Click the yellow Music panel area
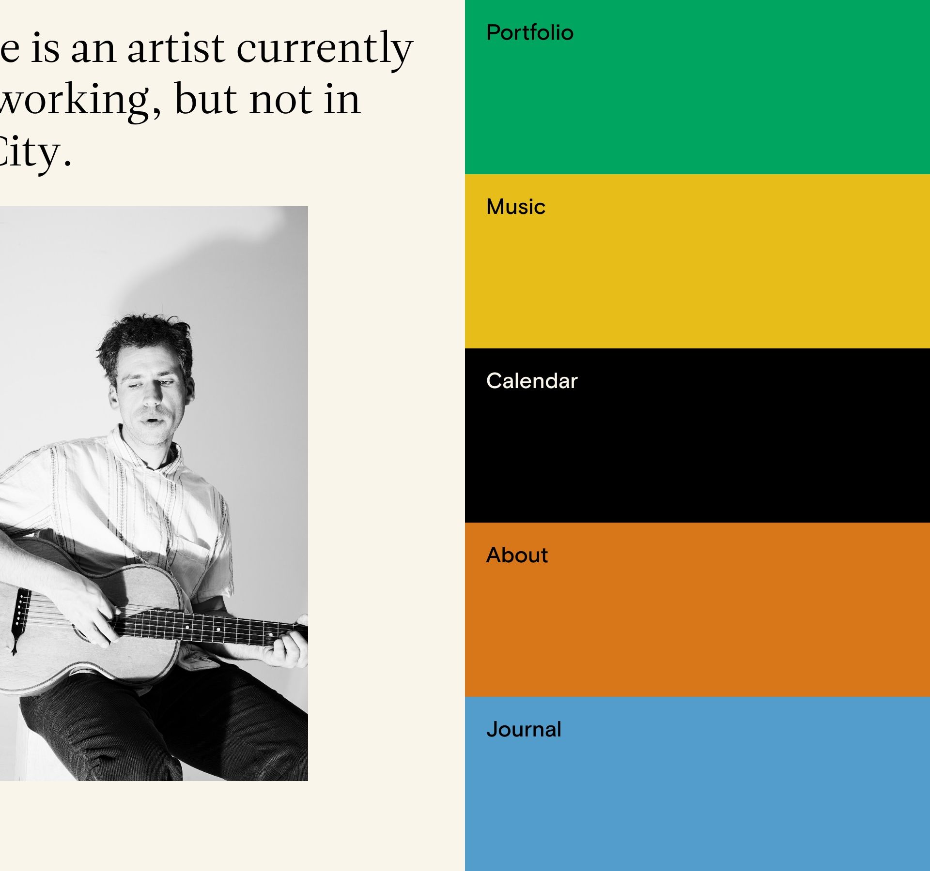Viewport: 930px width, 871px height. tap(697, 281)
